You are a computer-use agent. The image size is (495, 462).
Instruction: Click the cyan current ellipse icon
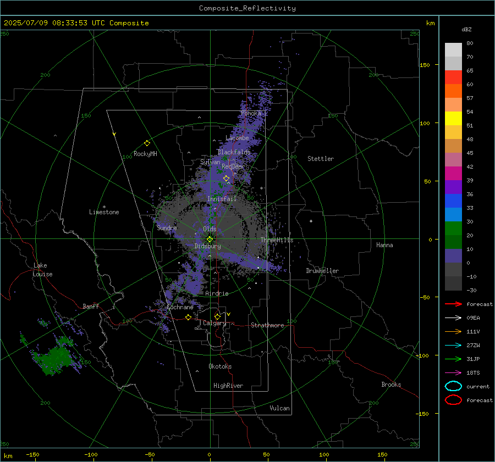pos(453,386)
